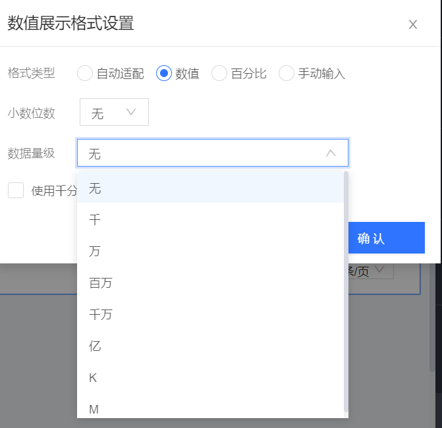Viewport: 442px width, 428px height.
Task: Select the M magnitude option
Action: pos(94,409)
